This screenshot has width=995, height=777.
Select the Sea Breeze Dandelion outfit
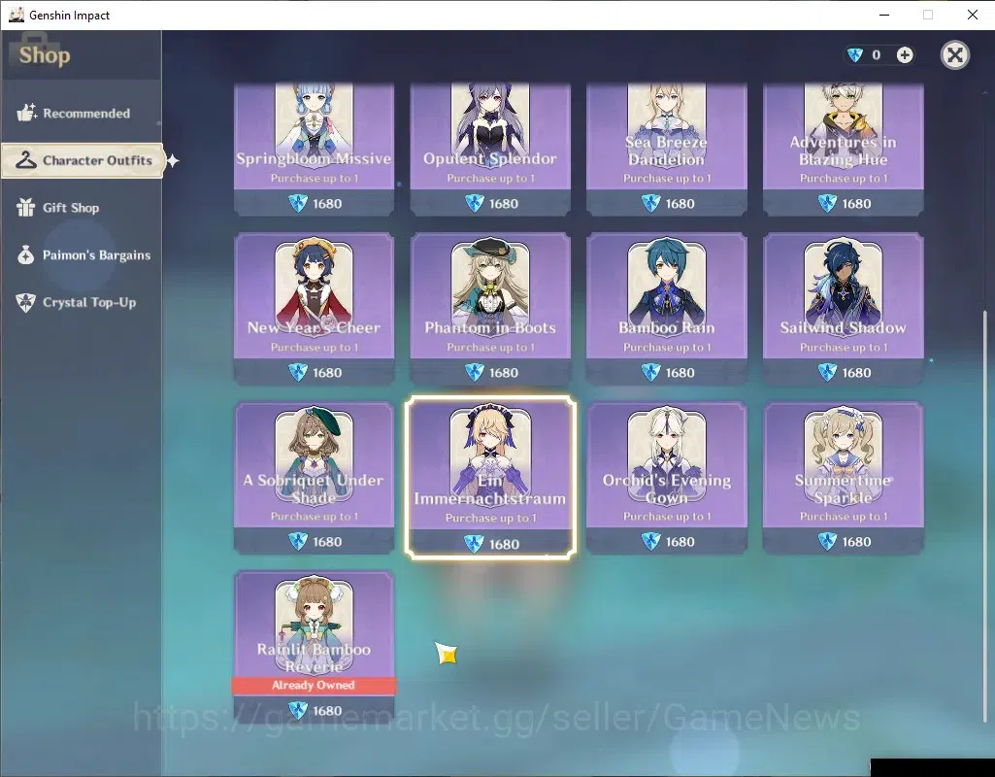click(x=667, y=150)
